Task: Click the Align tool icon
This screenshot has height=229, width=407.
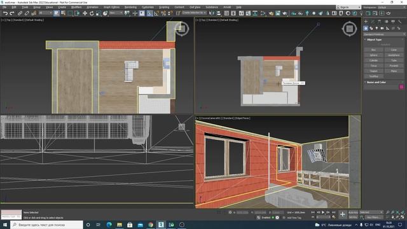Action: 219,13
